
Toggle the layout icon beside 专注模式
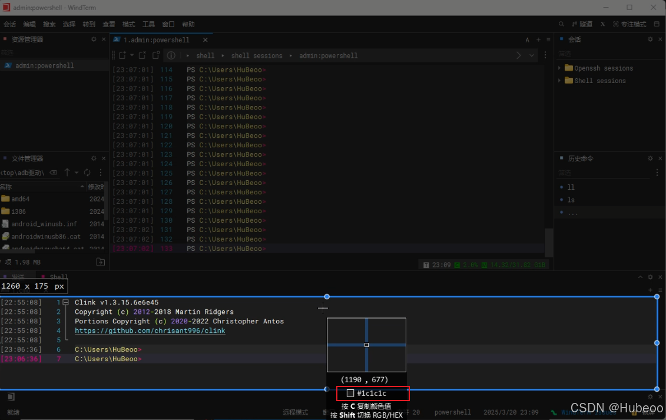click(657, 24)
